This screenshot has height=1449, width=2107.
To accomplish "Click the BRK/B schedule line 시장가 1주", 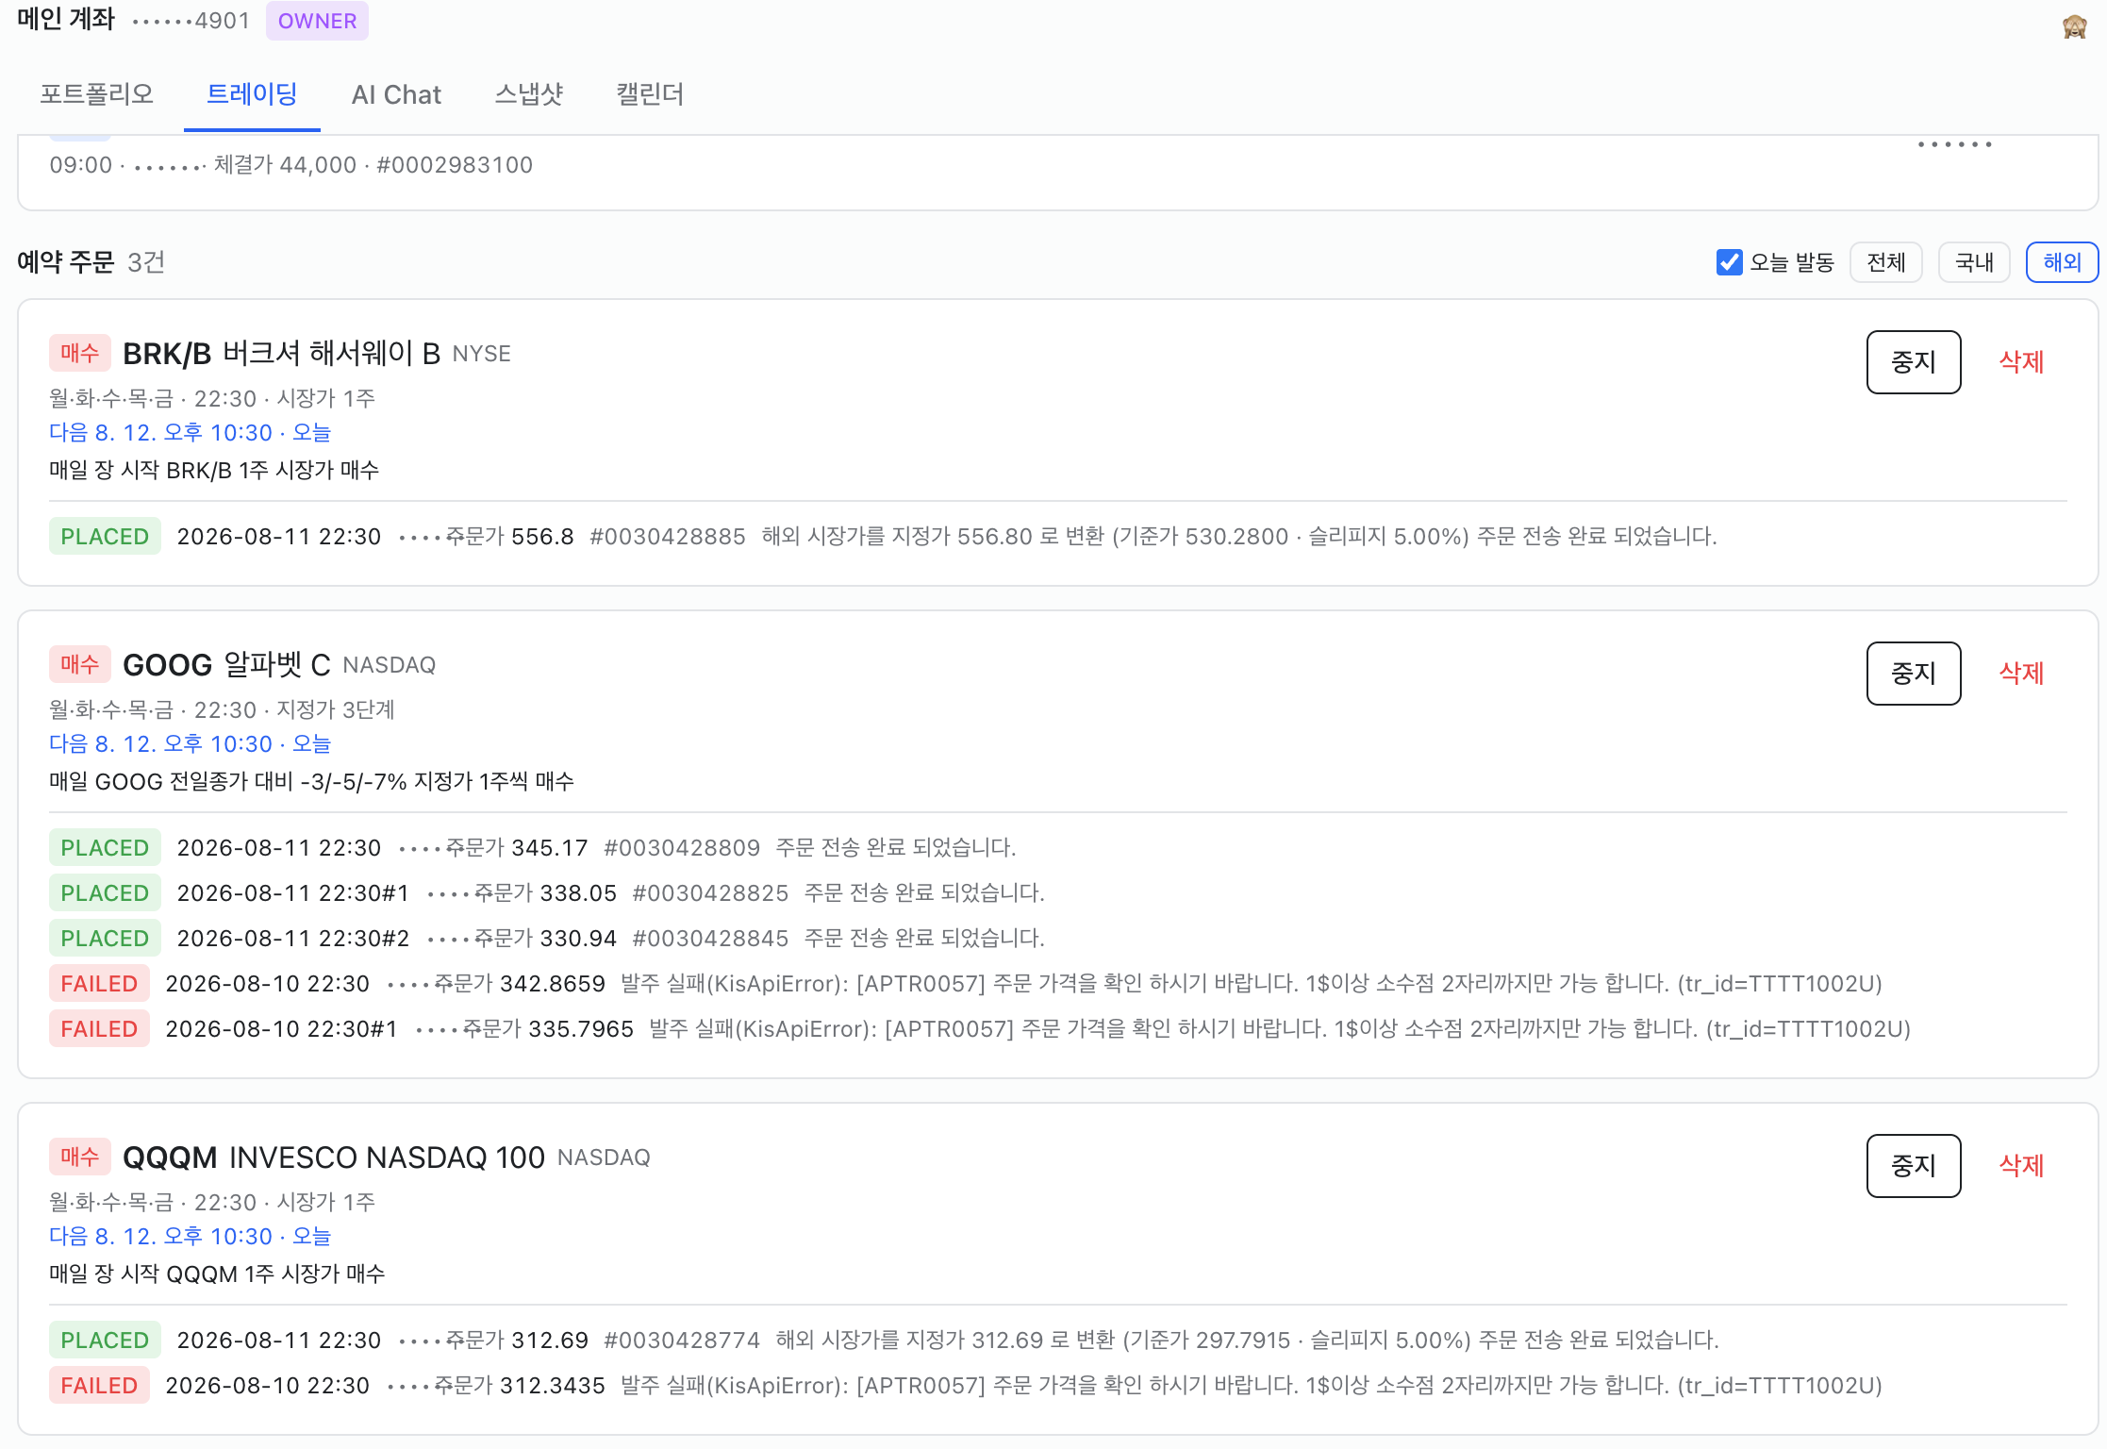I will pos(212,399).
